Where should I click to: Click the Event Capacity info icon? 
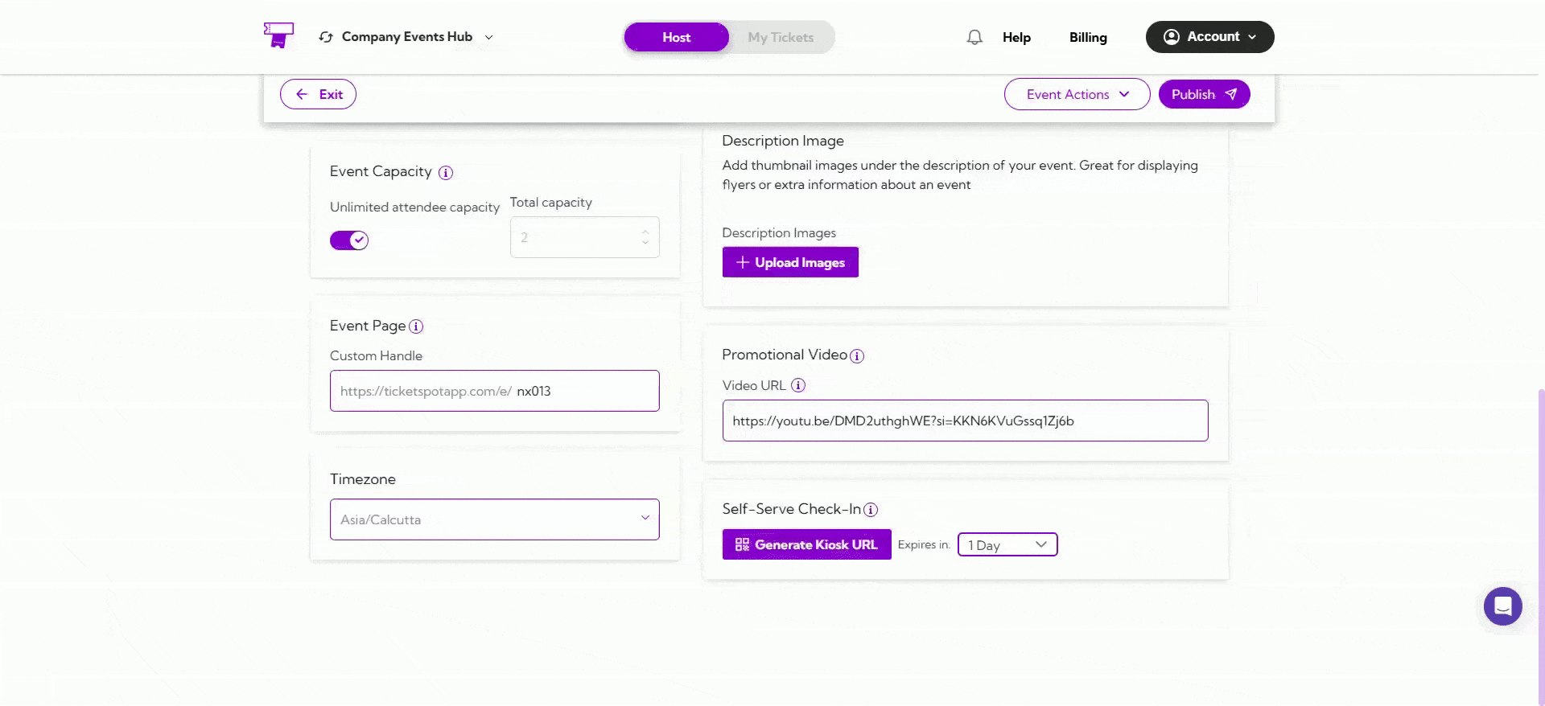pyautogui.click(x=446, y=173)
